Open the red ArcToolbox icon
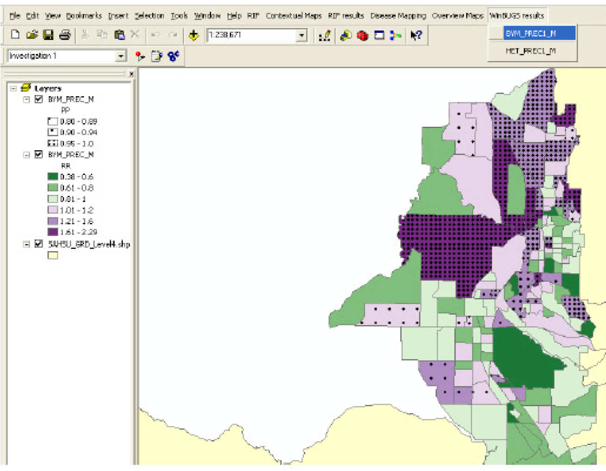606x471 pixels. 362,35
